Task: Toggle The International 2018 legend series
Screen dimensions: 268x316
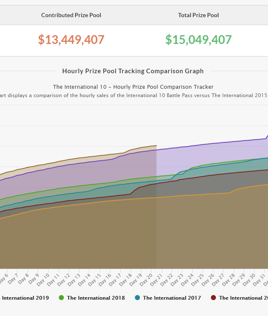Action: coord(95,298)
